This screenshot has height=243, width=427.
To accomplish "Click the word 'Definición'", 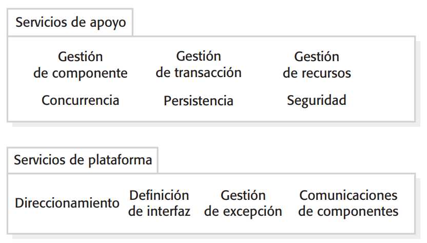I will (x=159, y=195).
